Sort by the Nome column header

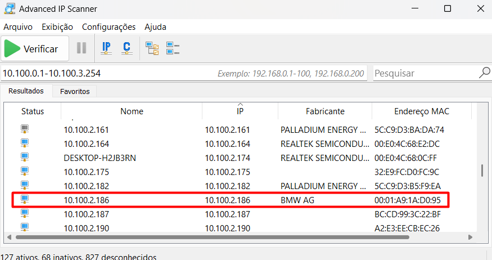click(132, 111)
